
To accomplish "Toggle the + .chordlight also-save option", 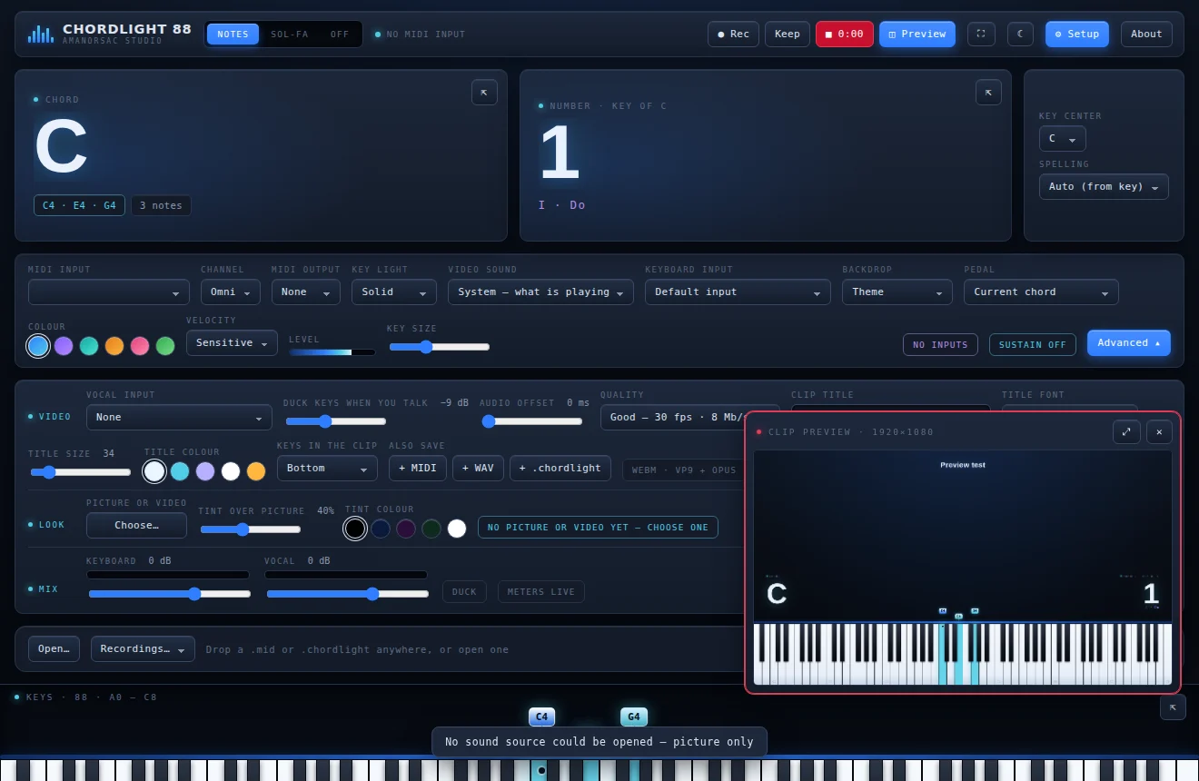I will 560,469.
